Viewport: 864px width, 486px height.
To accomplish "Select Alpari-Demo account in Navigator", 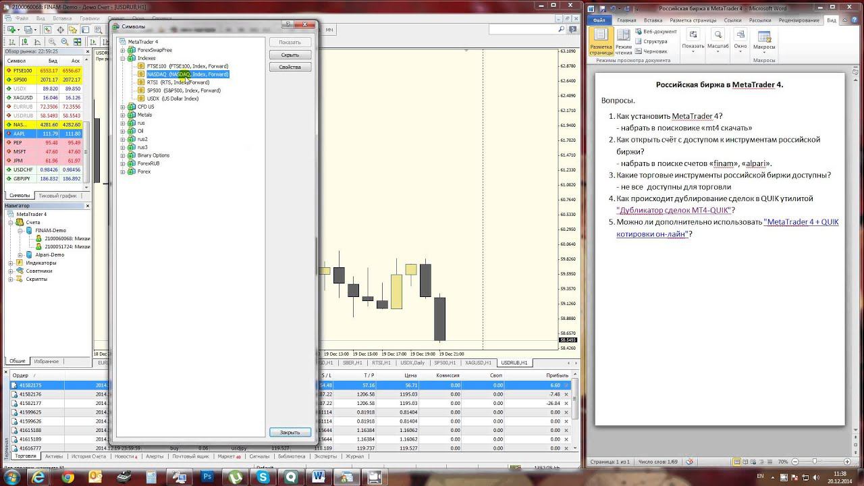I will [x=49, y=254].
